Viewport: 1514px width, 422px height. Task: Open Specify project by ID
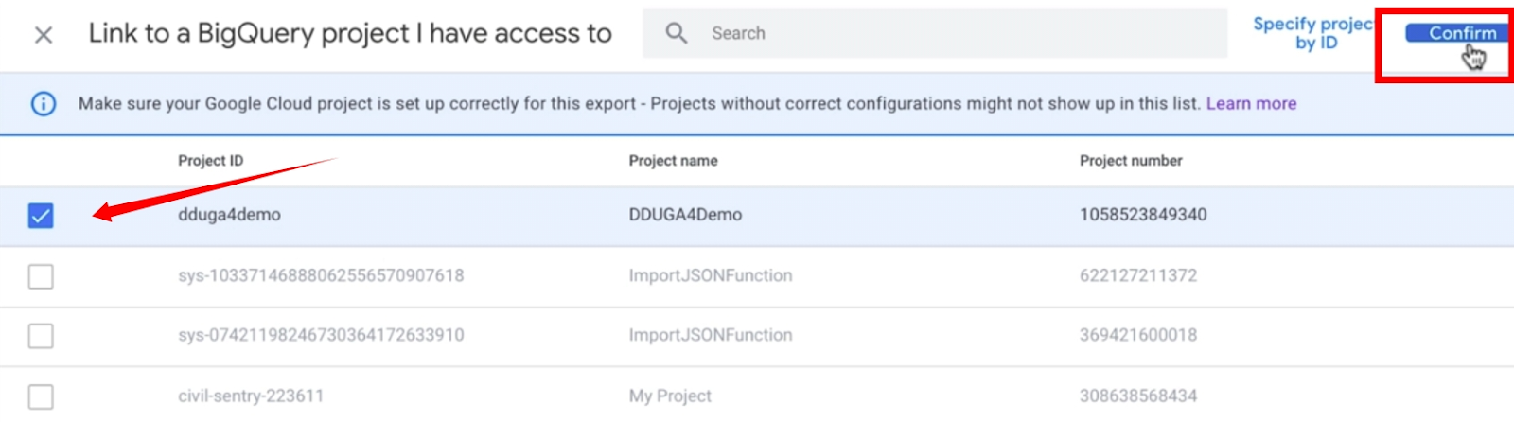(1313, 33)
